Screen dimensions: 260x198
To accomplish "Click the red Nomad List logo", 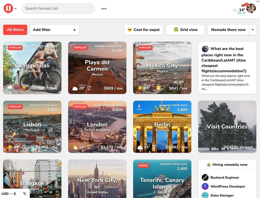I will (x=8, y=8).
